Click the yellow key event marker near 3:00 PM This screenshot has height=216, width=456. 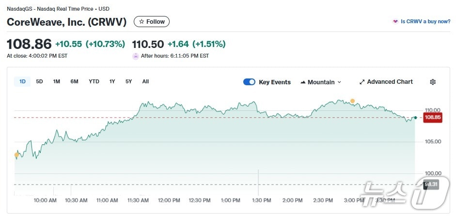[353, 101]
